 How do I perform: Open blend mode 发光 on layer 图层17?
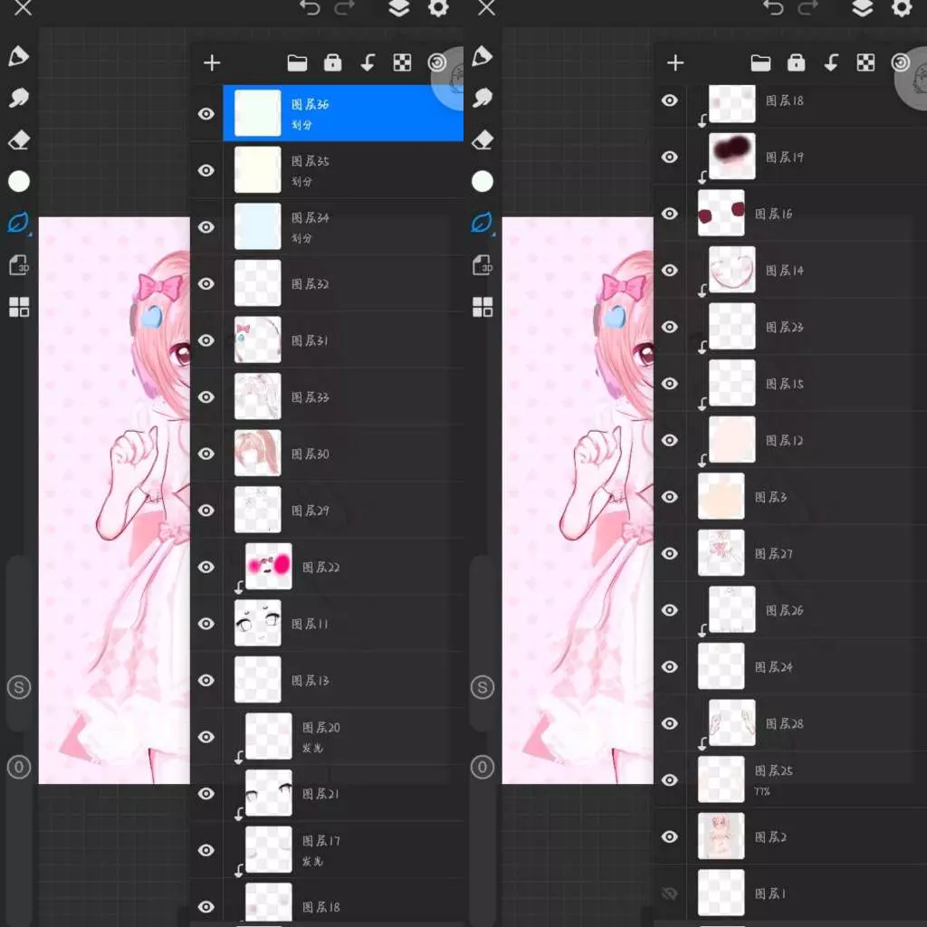[312, 862]
